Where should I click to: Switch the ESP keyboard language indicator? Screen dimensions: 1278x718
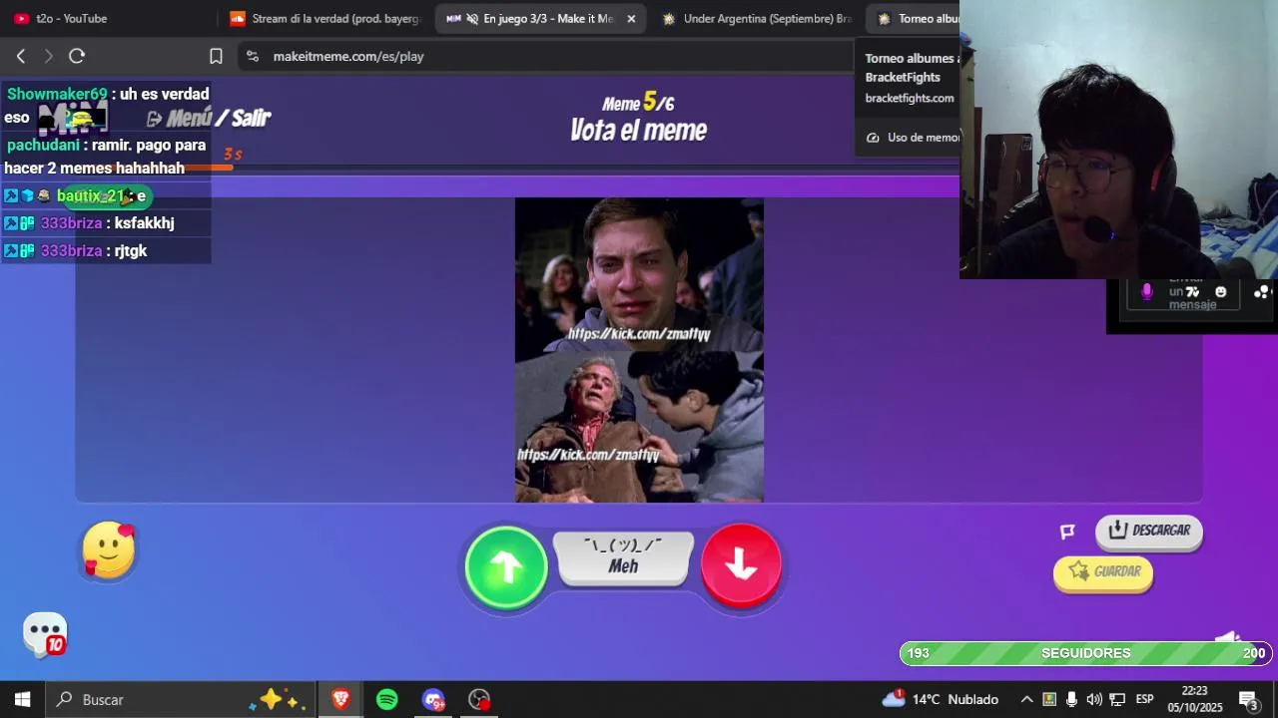pos(1144,699)
